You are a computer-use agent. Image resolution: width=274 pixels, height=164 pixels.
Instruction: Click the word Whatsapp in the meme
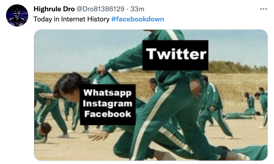tap(107, 93)
